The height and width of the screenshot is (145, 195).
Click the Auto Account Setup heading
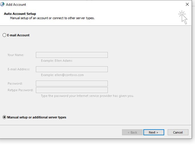point(20,14)
